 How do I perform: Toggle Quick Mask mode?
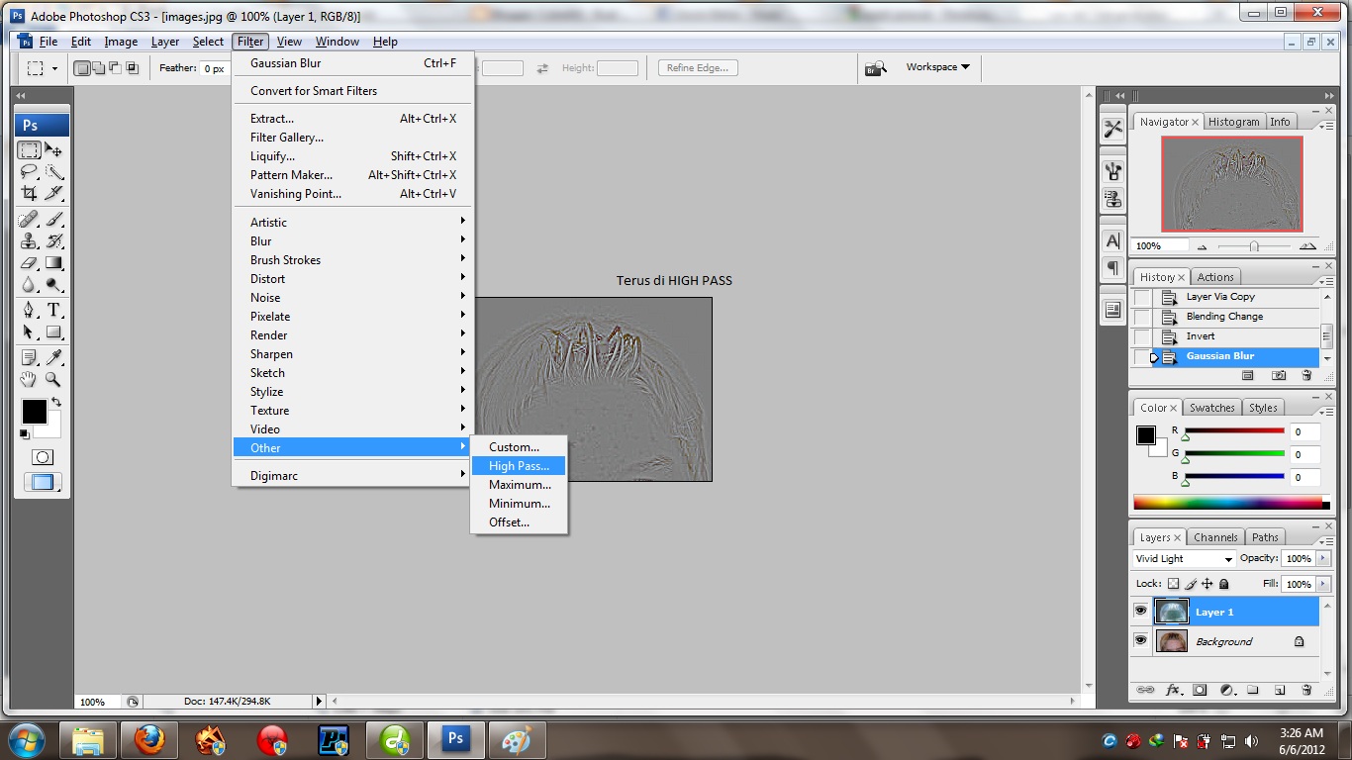(x=43, y=457)
